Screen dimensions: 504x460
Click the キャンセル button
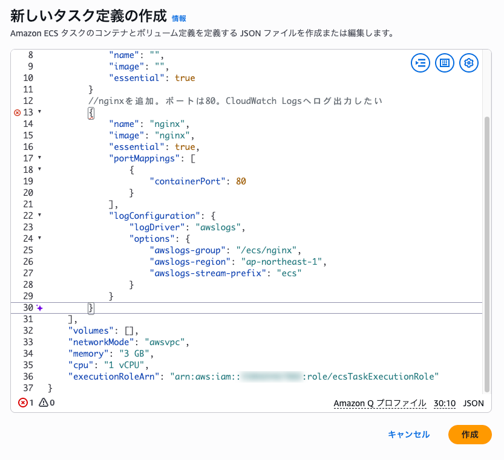click(x=409, y=434)
